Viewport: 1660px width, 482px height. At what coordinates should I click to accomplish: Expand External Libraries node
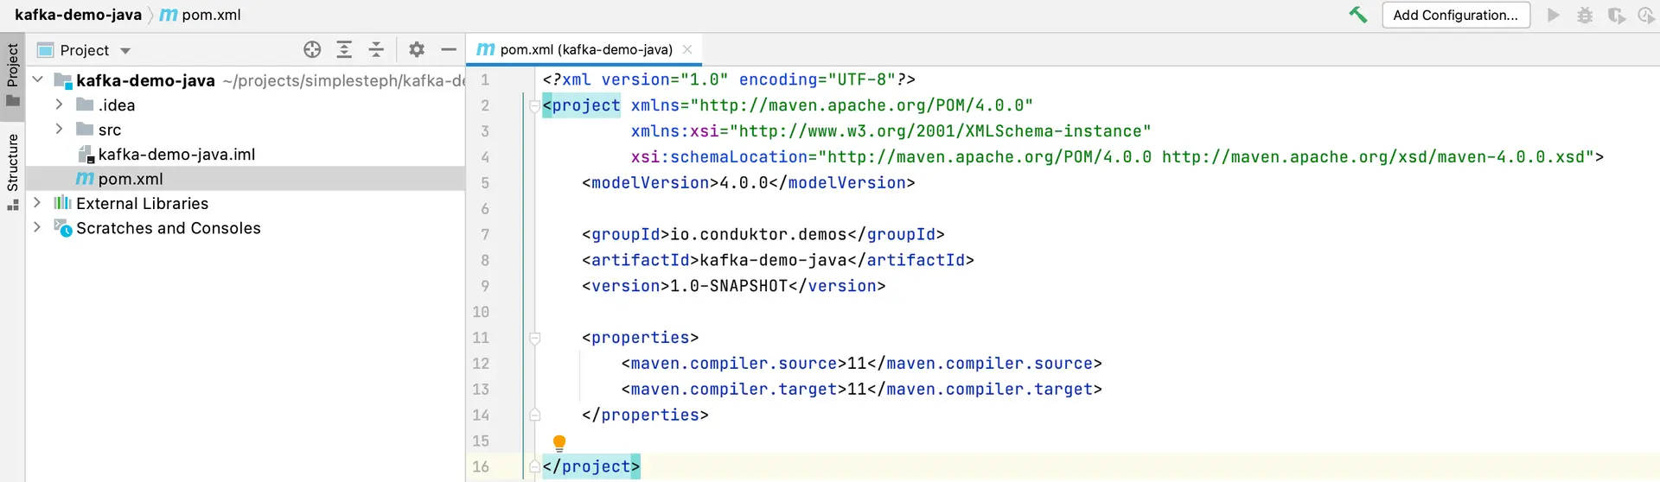(x=37, y=203)
